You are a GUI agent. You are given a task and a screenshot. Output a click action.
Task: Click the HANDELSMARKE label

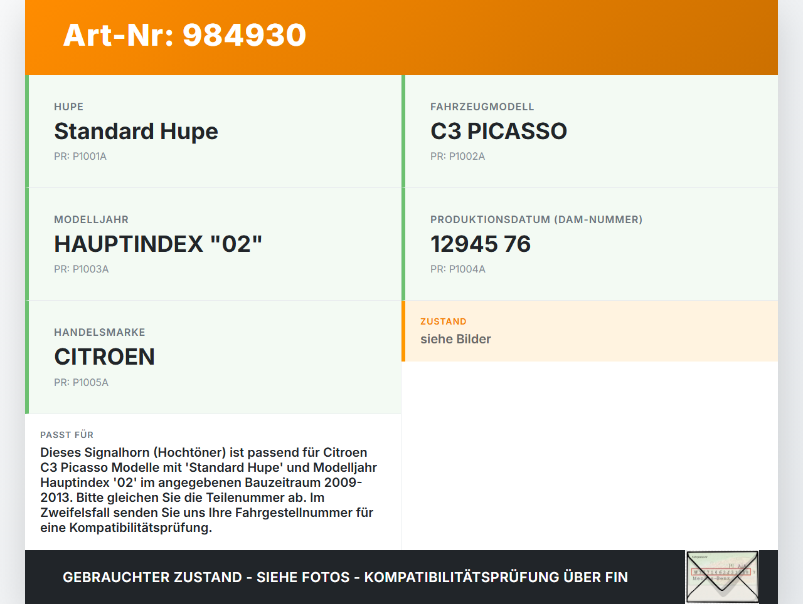[x=99, y=333]
